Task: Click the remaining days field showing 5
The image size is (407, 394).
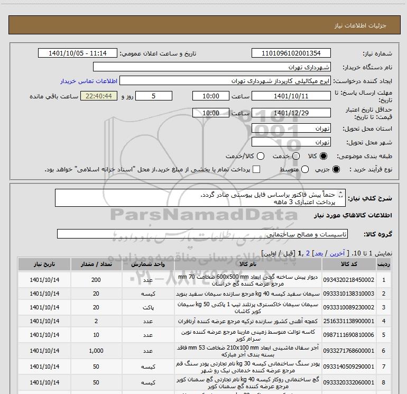Action: [154, 96]
